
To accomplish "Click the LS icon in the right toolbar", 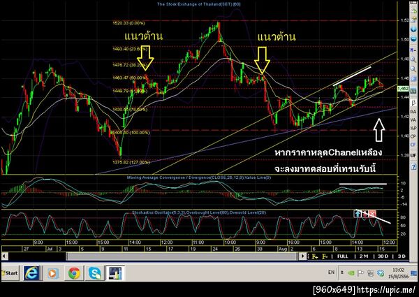I will click(x=413, y=91).
